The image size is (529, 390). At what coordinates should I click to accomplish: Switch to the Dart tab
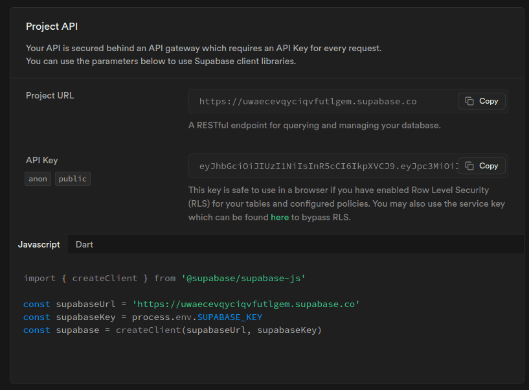click(84, 244)
